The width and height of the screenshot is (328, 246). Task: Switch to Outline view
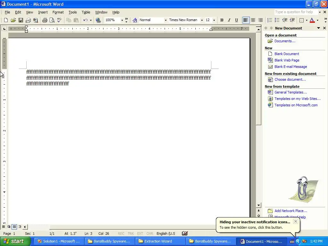20,226
